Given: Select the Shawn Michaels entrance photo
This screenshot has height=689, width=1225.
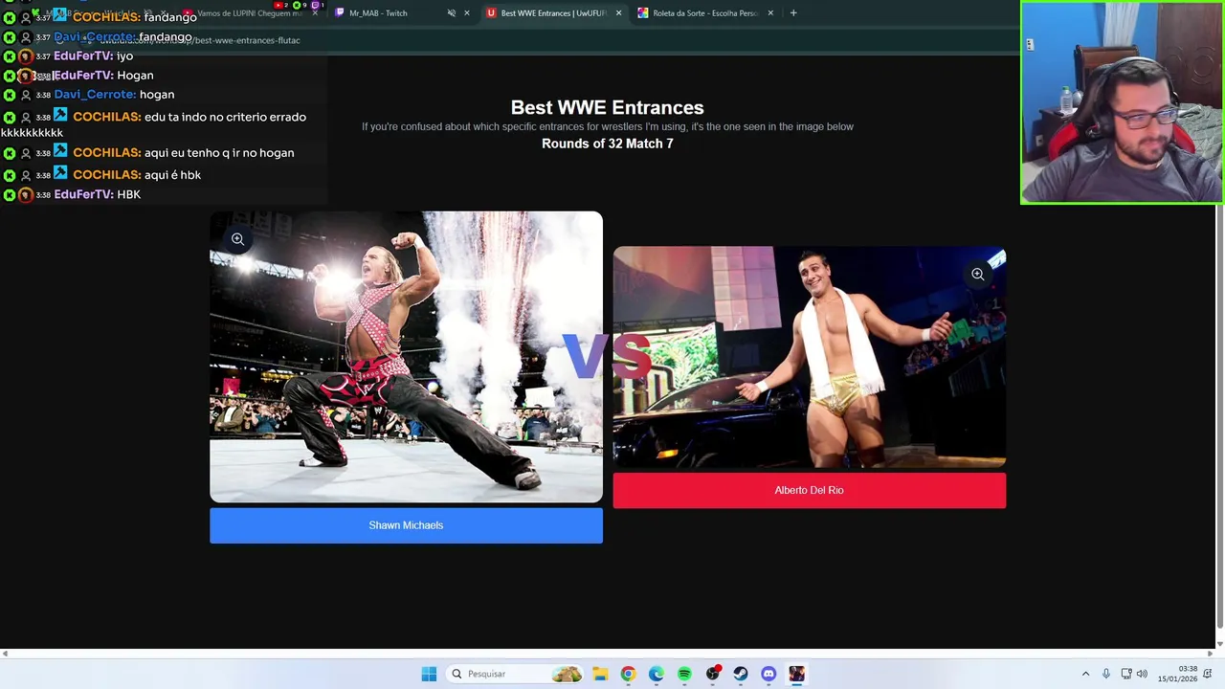Looking at the screenshot, I should [406, 357].
